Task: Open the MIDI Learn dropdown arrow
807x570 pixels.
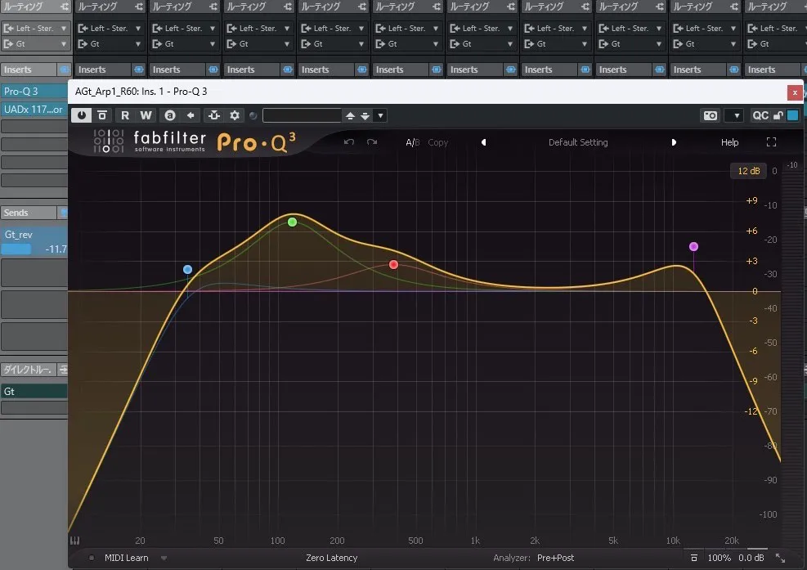Action: 164,558
